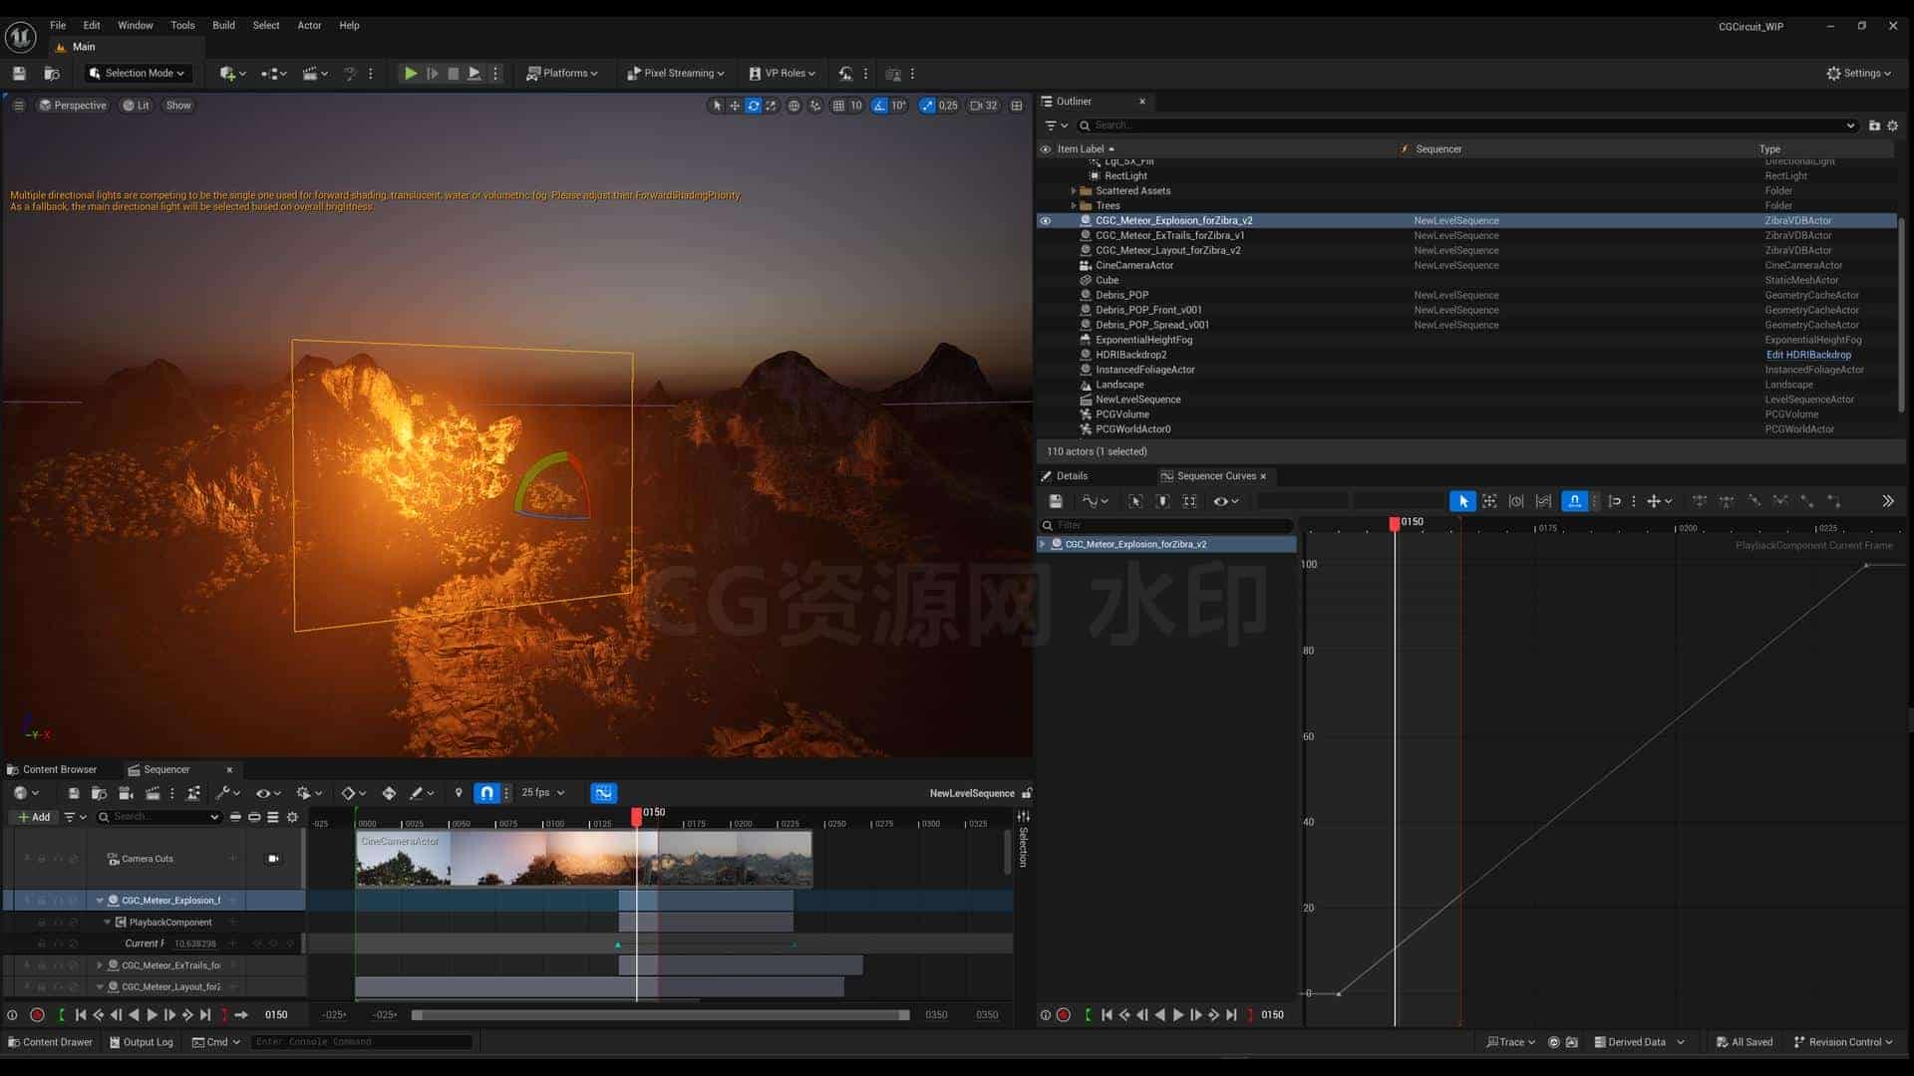
Task: Click the Sequencer record button
Action: point(37,1015)
